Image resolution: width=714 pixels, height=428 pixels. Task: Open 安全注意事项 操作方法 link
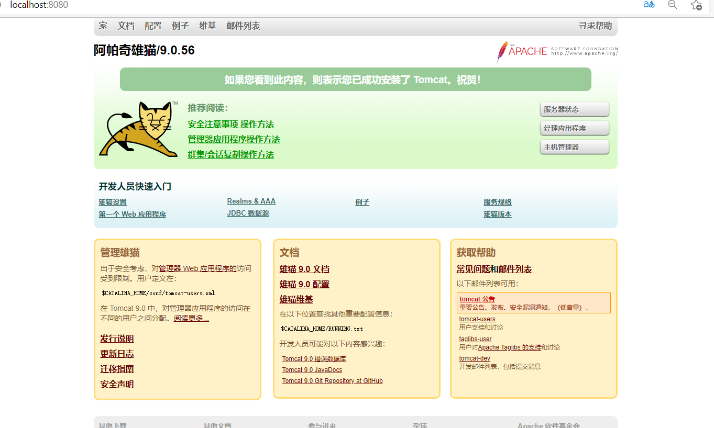pyautogui.click(x=231, y=124)
